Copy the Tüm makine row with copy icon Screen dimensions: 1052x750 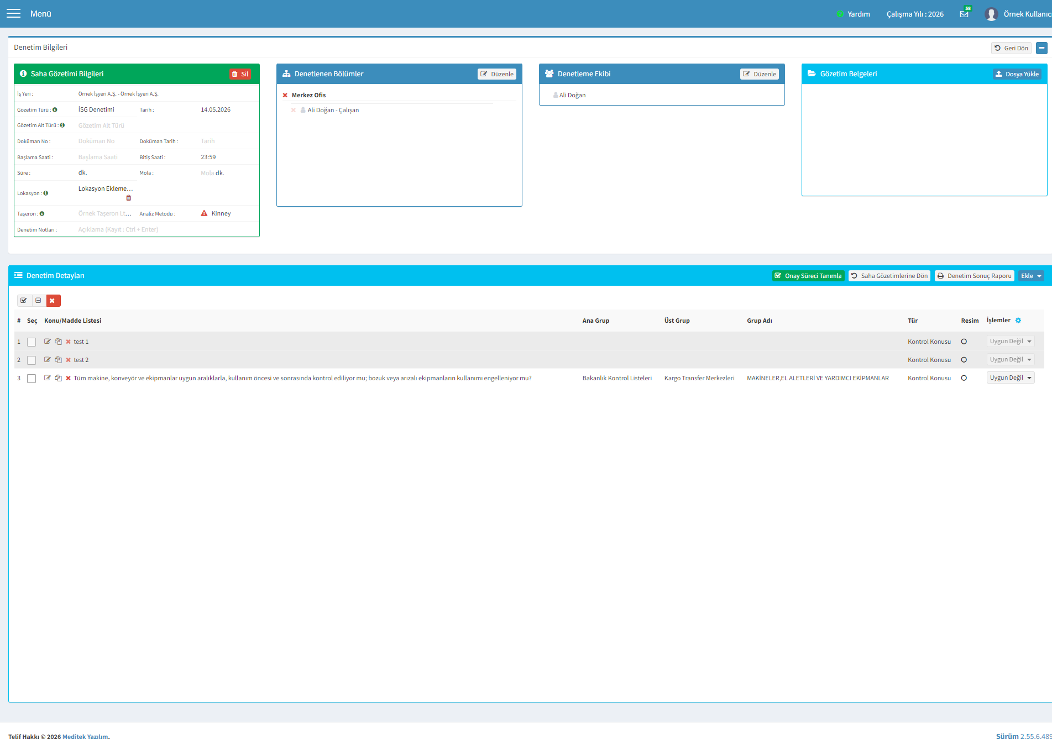[x=59, y=378]
